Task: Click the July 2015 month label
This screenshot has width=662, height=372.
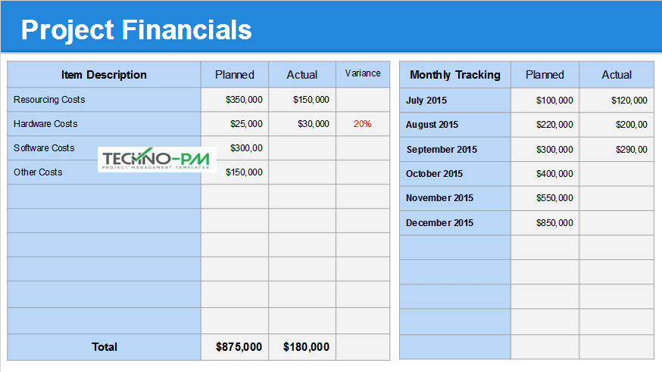Action: (x=426, y=101)
